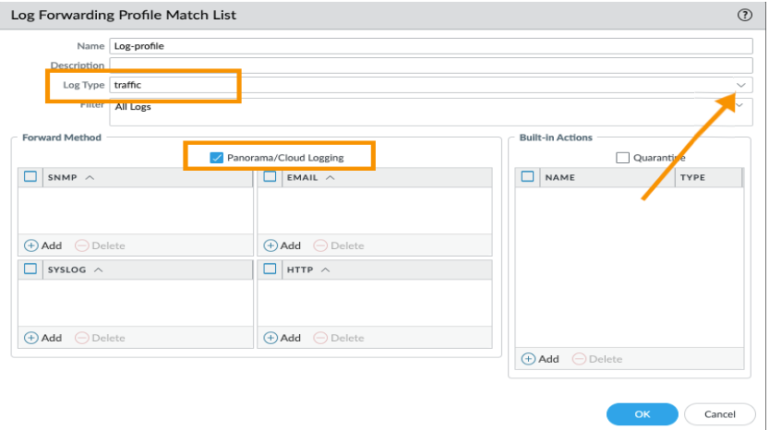
Task: Click Add plus icon under HTTP
Action: tap(271, 338)
